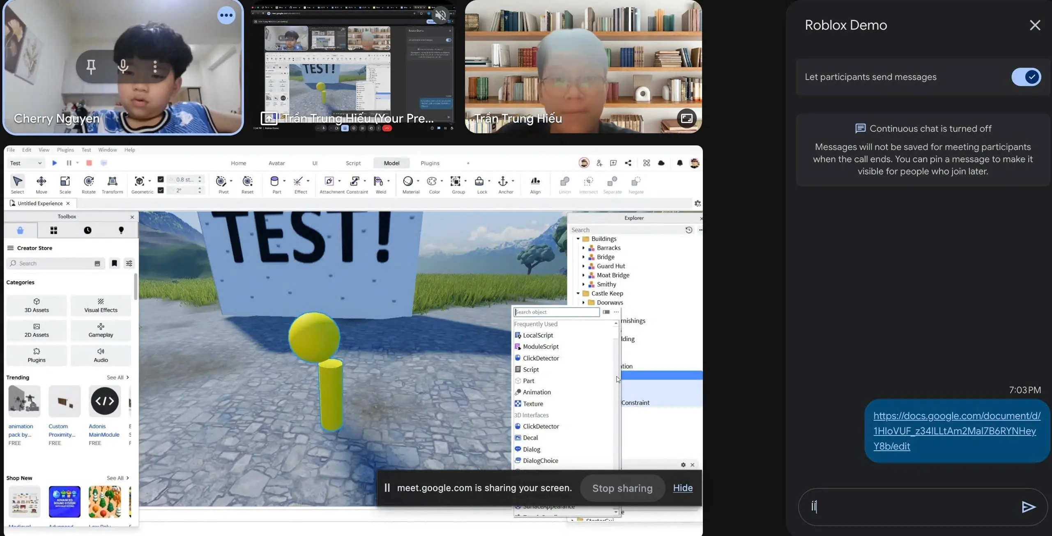
Task: Open the Google Docs link in chat
Action: [x=957, y=431]
